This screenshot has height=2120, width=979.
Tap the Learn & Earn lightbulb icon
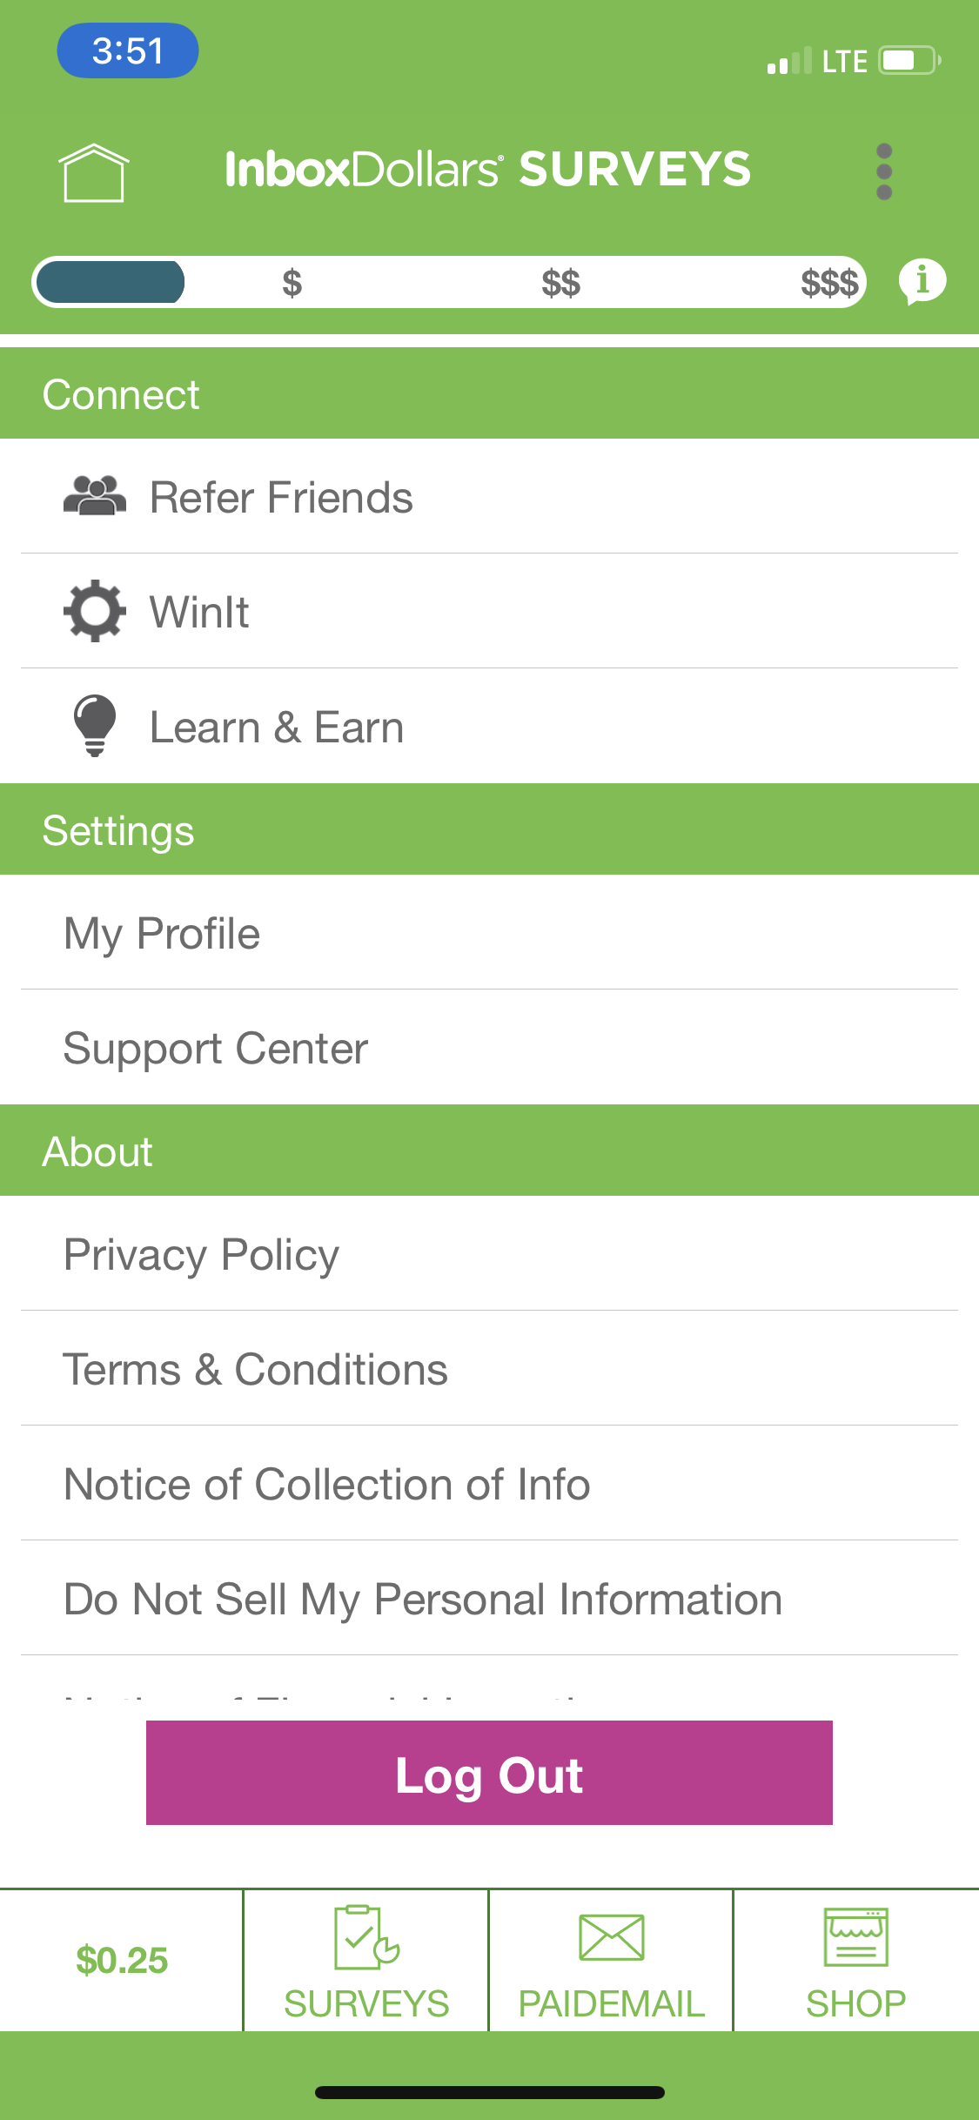pyautogui.click(x=95, y=726)
